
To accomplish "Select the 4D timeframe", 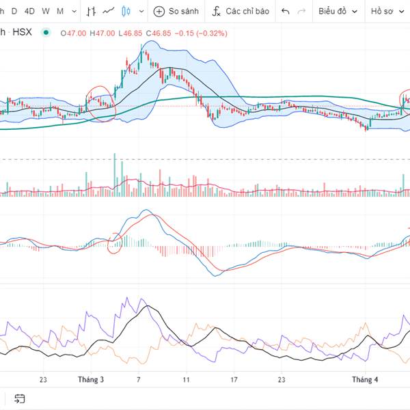I will coord(29,11).
